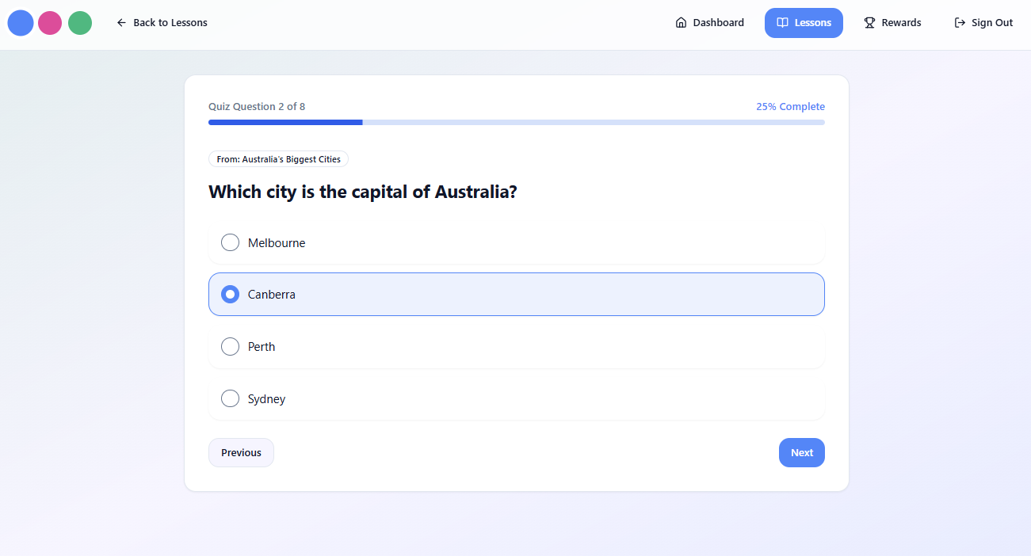Click the Dashboard home icon

click(681, 23)
